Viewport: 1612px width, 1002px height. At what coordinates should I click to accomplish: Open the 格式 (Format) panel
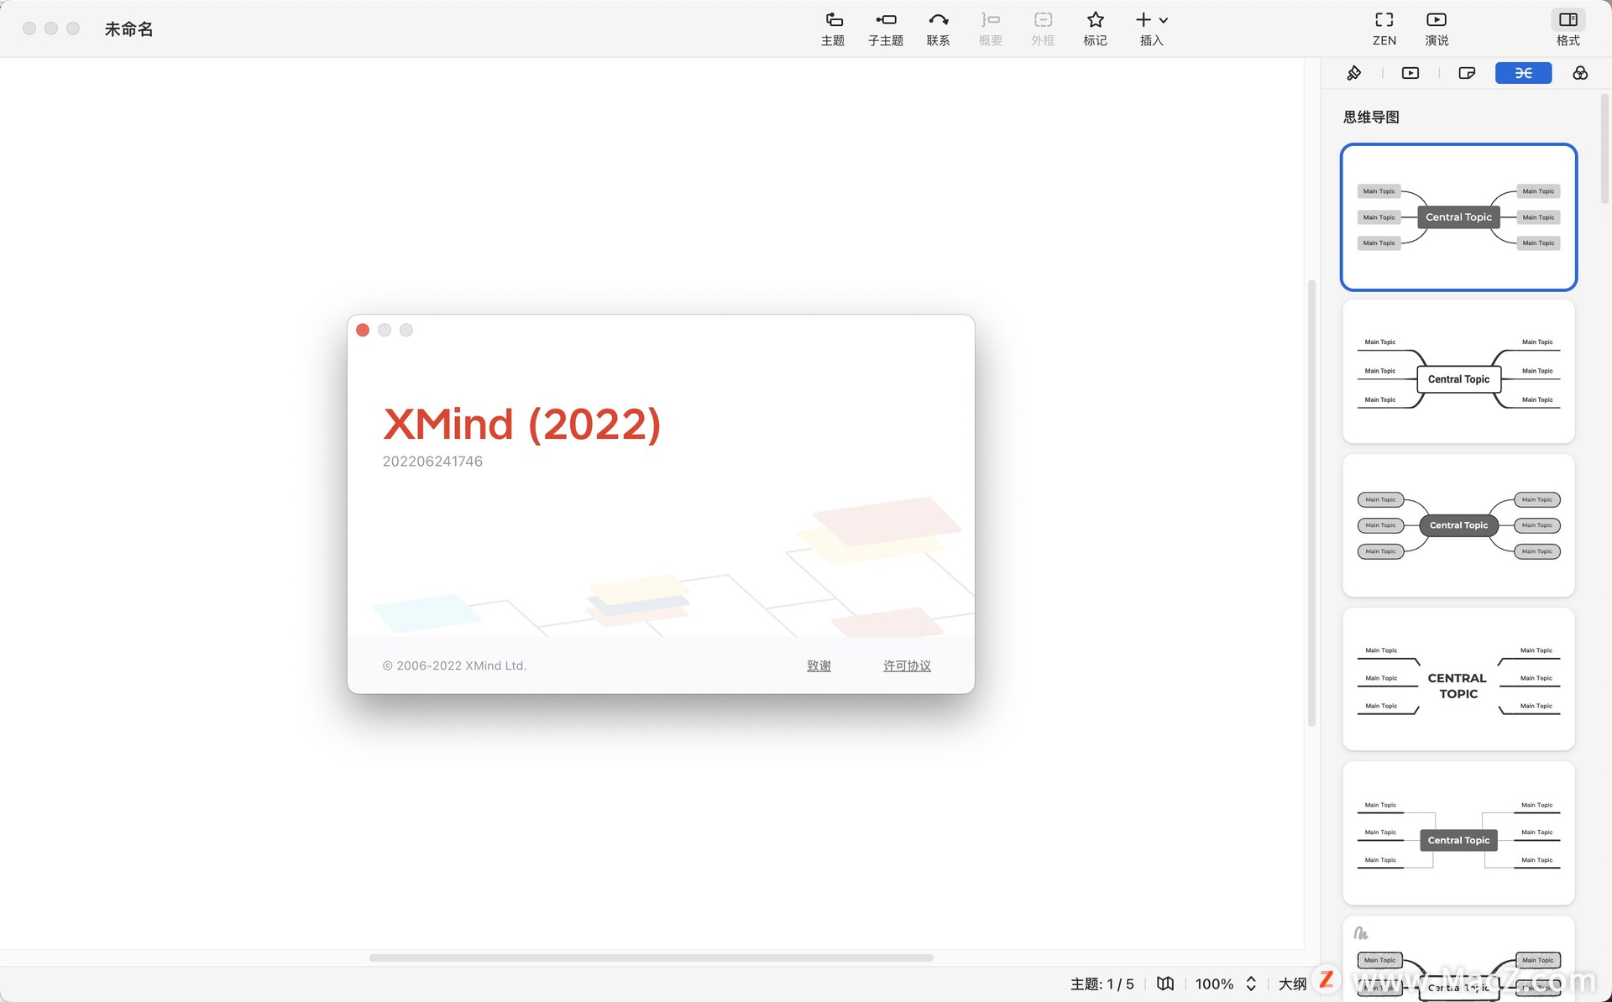[x=1567, y=28]
